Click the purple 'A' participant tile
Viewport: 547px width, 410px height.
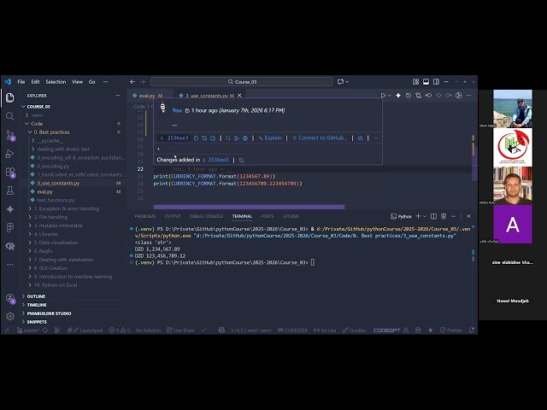point(513,224)
